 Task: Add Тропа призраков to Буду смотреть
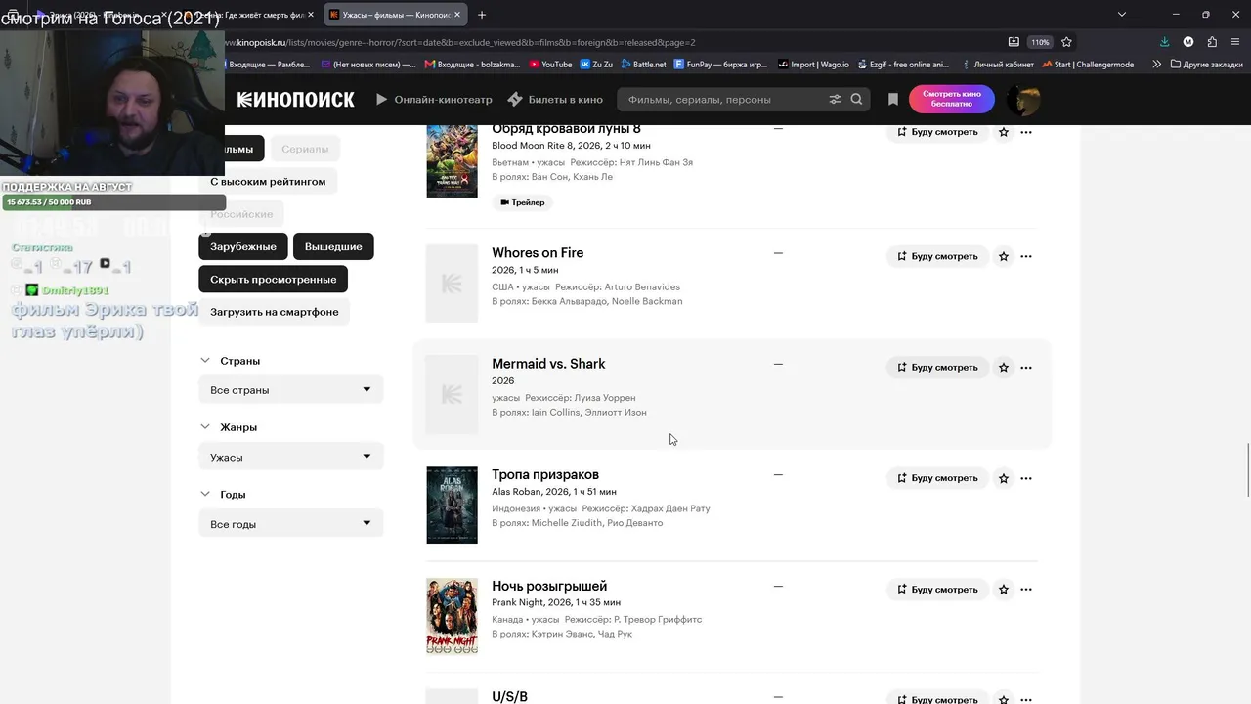[937, 478]
